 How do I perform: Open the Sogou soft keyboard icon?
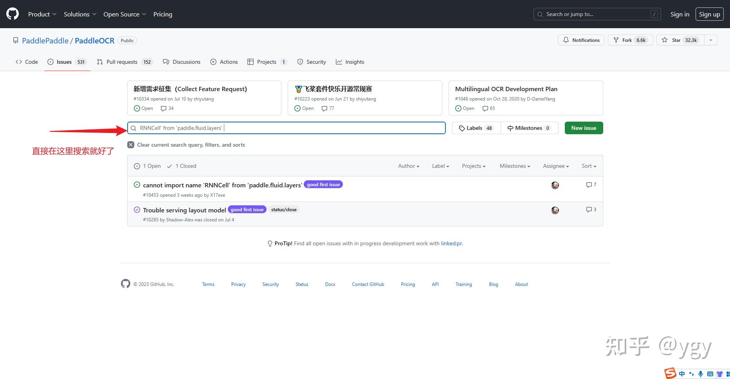[710, 374]
